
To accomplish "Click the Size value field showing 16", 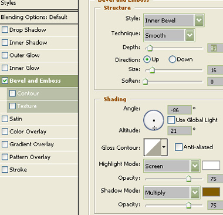I will click(x=215, y=70).
